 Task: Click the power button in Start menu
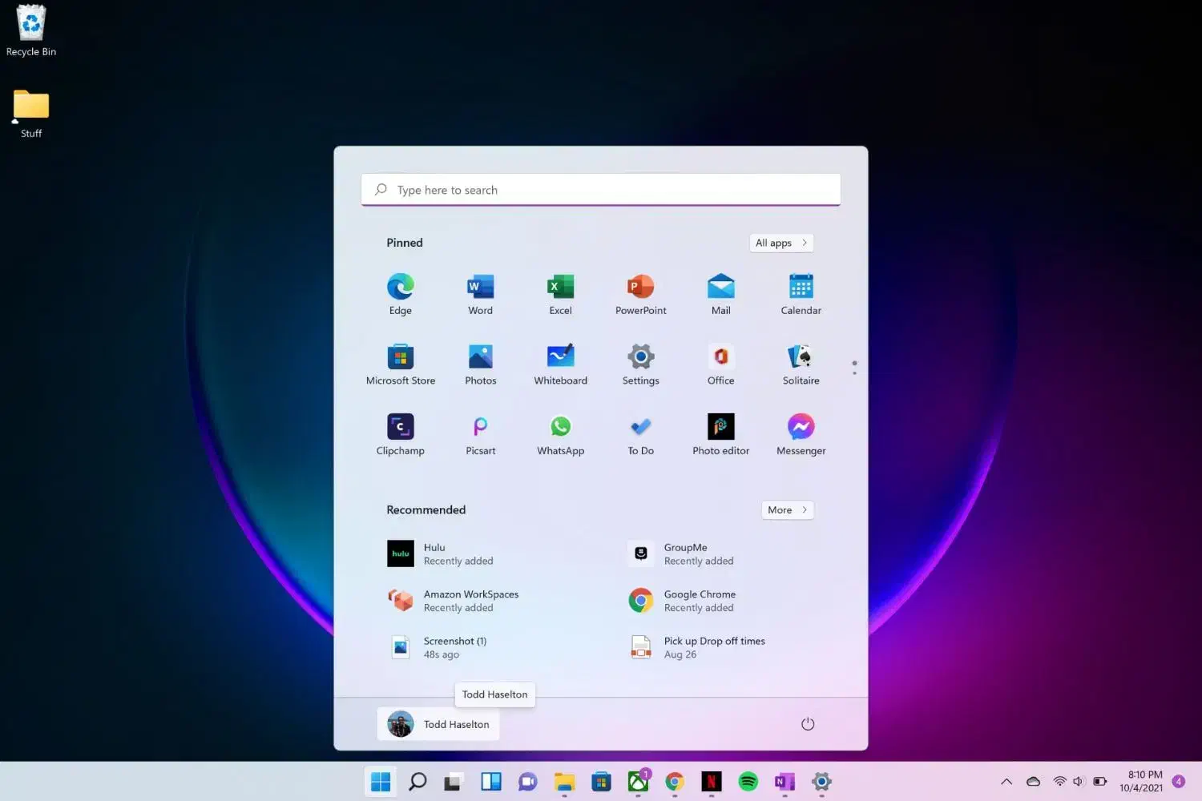pyautogui.click(x=808, y=724)
